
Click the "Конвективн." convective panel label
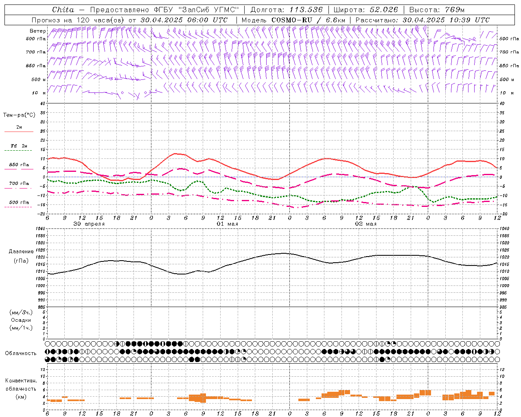tap(21, 381)
